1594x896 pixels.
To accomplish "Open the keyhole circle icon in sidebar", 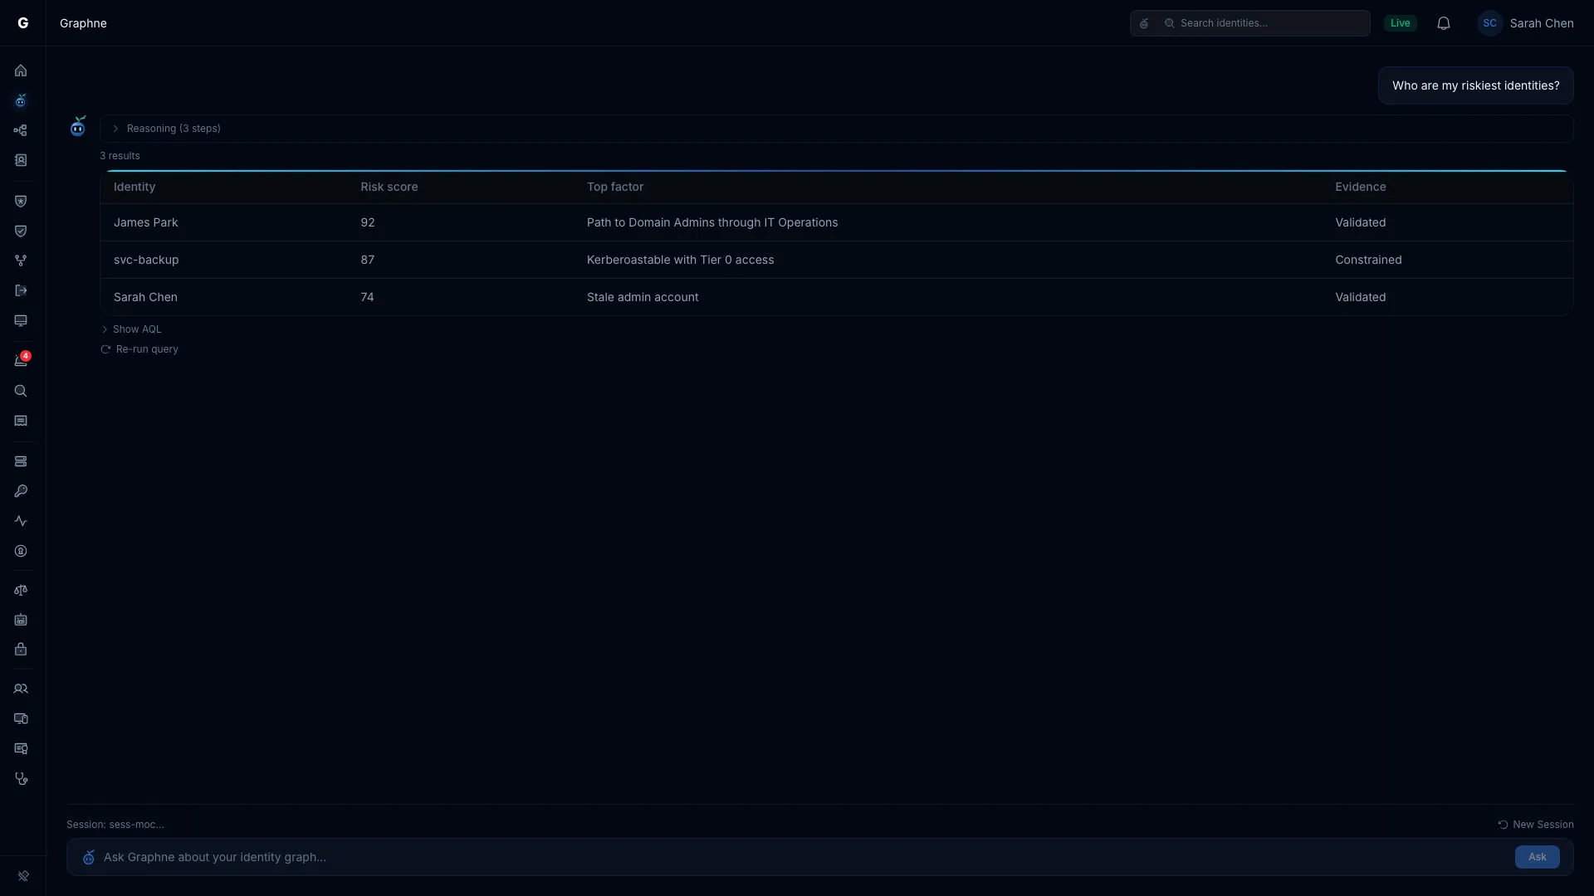I will pos(21,551).
